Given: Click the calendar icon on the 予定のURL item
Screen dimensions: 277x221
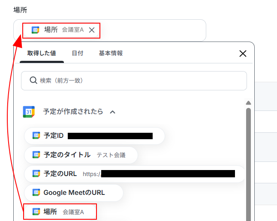Looking at the screenshot, I should coord(36,174).
